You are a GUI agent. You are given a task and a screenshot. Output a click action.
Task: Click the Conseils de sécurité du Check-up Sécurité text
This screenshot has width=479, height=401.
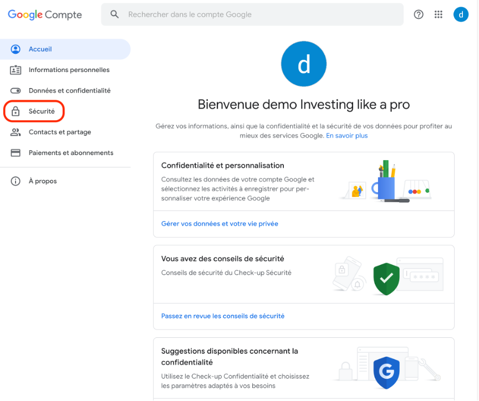point(226,273)
